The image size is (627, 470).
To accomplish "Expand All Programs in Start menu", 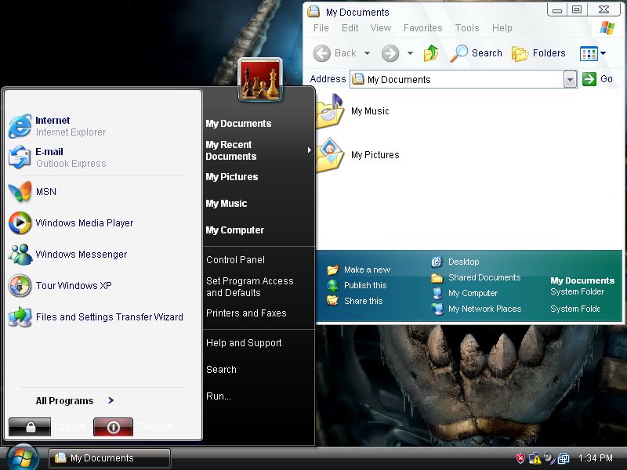I will pos(74,401).
